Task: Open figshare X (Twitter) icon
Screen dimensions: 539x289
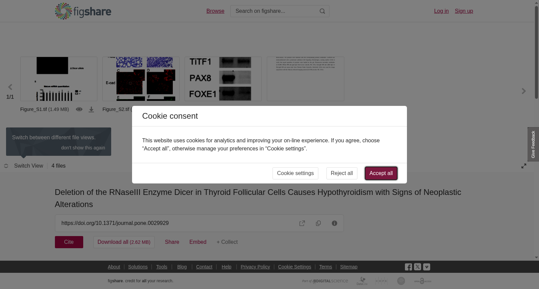Action: point(417,267)
